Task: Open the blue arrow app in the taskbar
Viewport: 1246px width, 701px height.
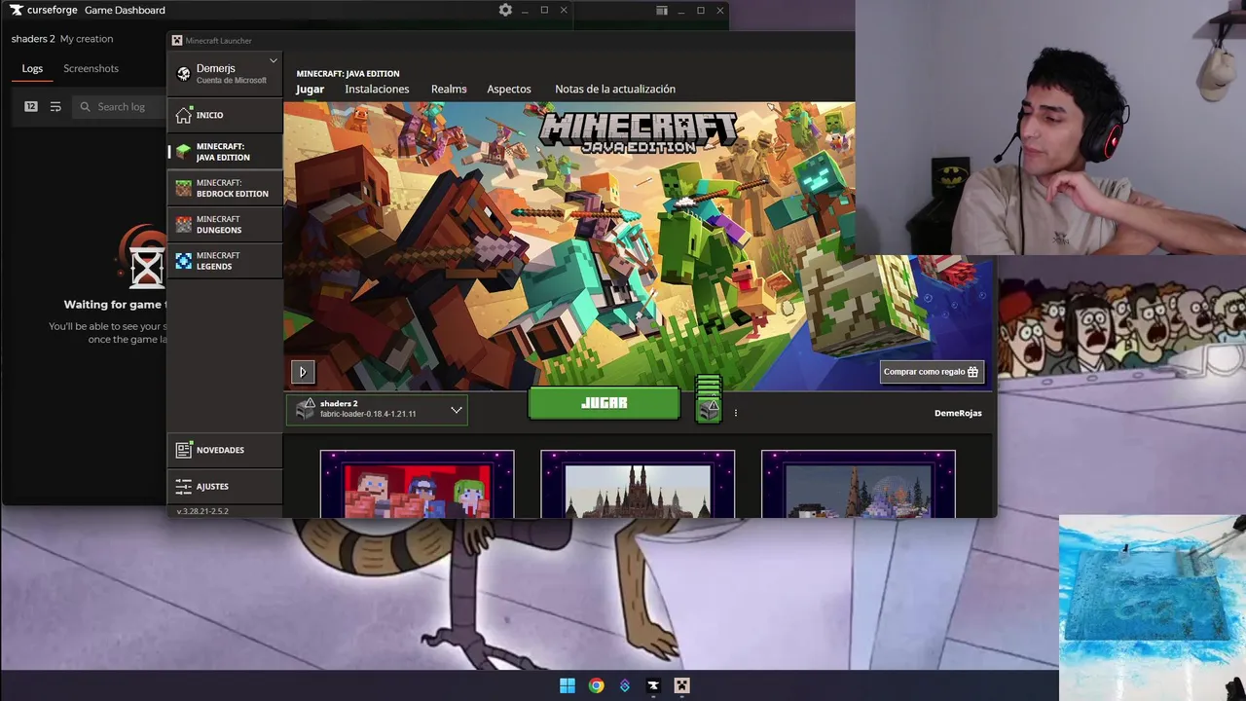Action: click(x=625, y=685)
